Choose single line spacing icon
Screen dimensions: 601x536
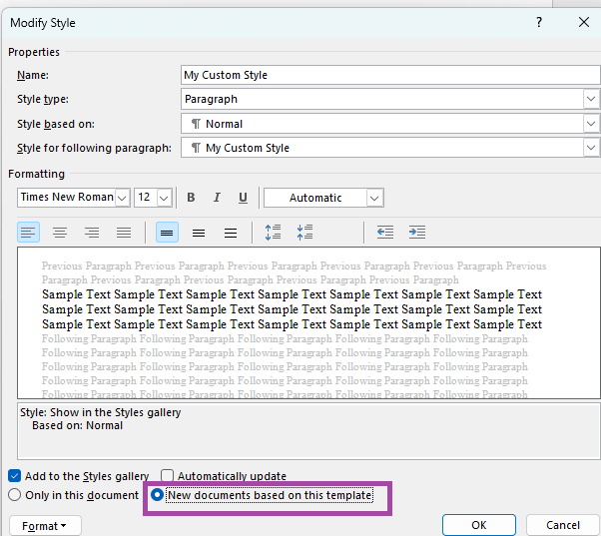pyautogui.click(x=167, y=233)
